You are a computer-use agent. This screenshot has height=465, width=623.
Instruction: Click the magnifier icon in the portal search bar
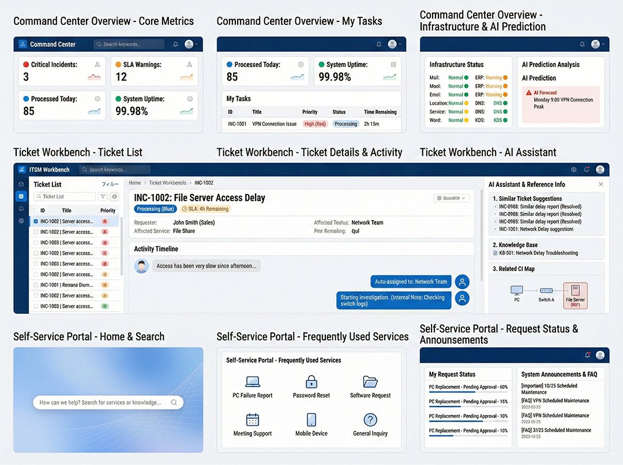(x=174, y=402)
